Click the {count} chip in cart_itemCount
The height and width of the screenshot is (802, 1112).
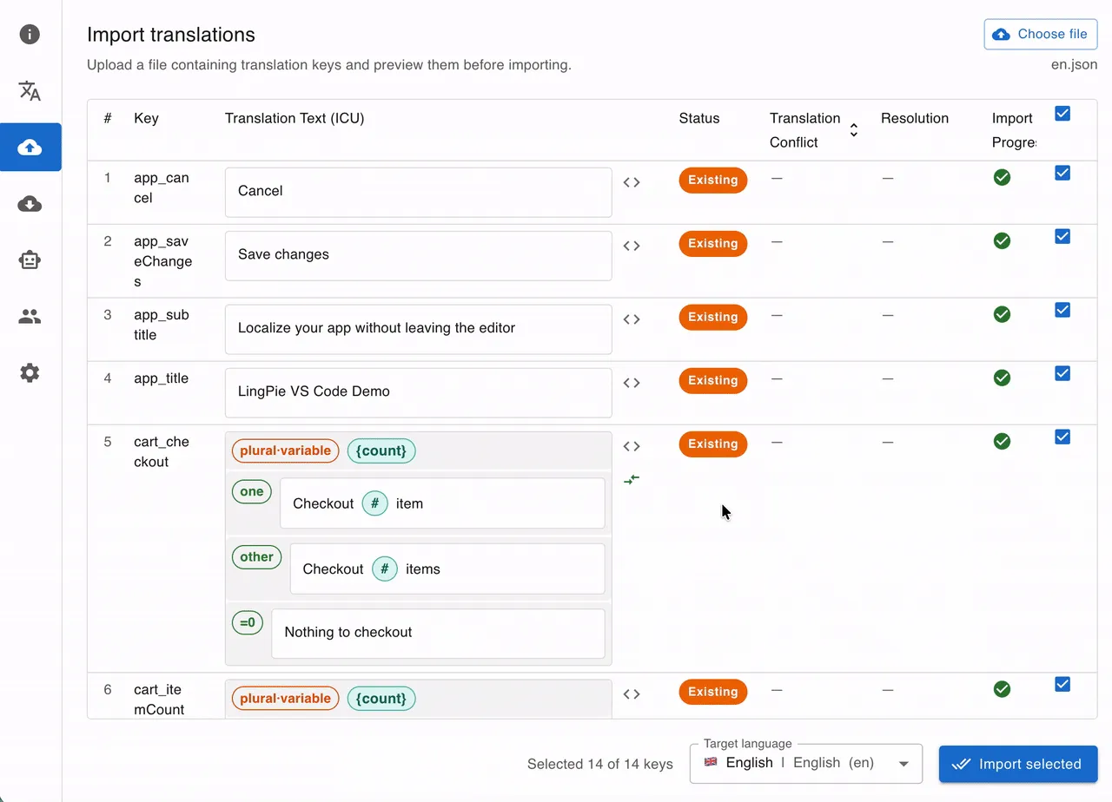[381, 699]
